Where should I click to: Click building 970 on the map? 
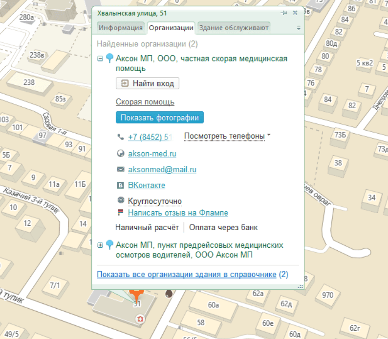click(x=327, y=295)
